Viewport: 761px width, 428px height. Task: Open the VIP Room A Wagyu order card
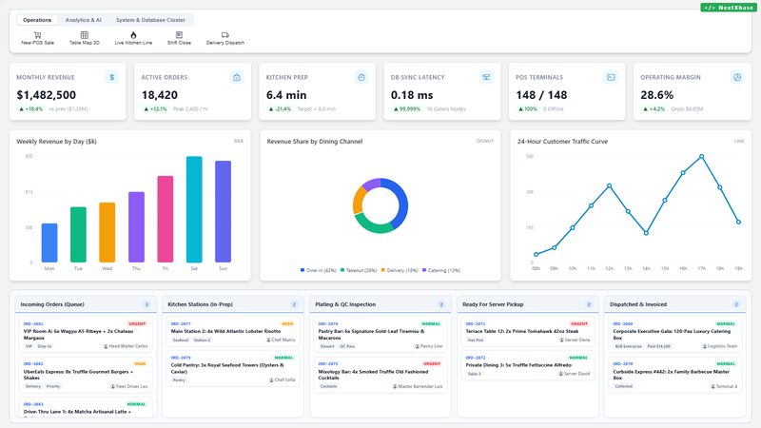(85, 335)
